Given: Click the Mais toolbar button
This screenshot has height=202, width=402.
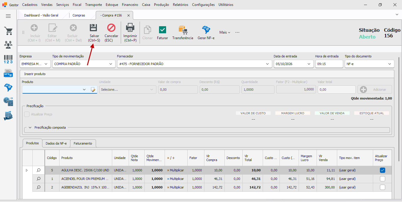Looking at the screenshot, I should pos(225,32).
